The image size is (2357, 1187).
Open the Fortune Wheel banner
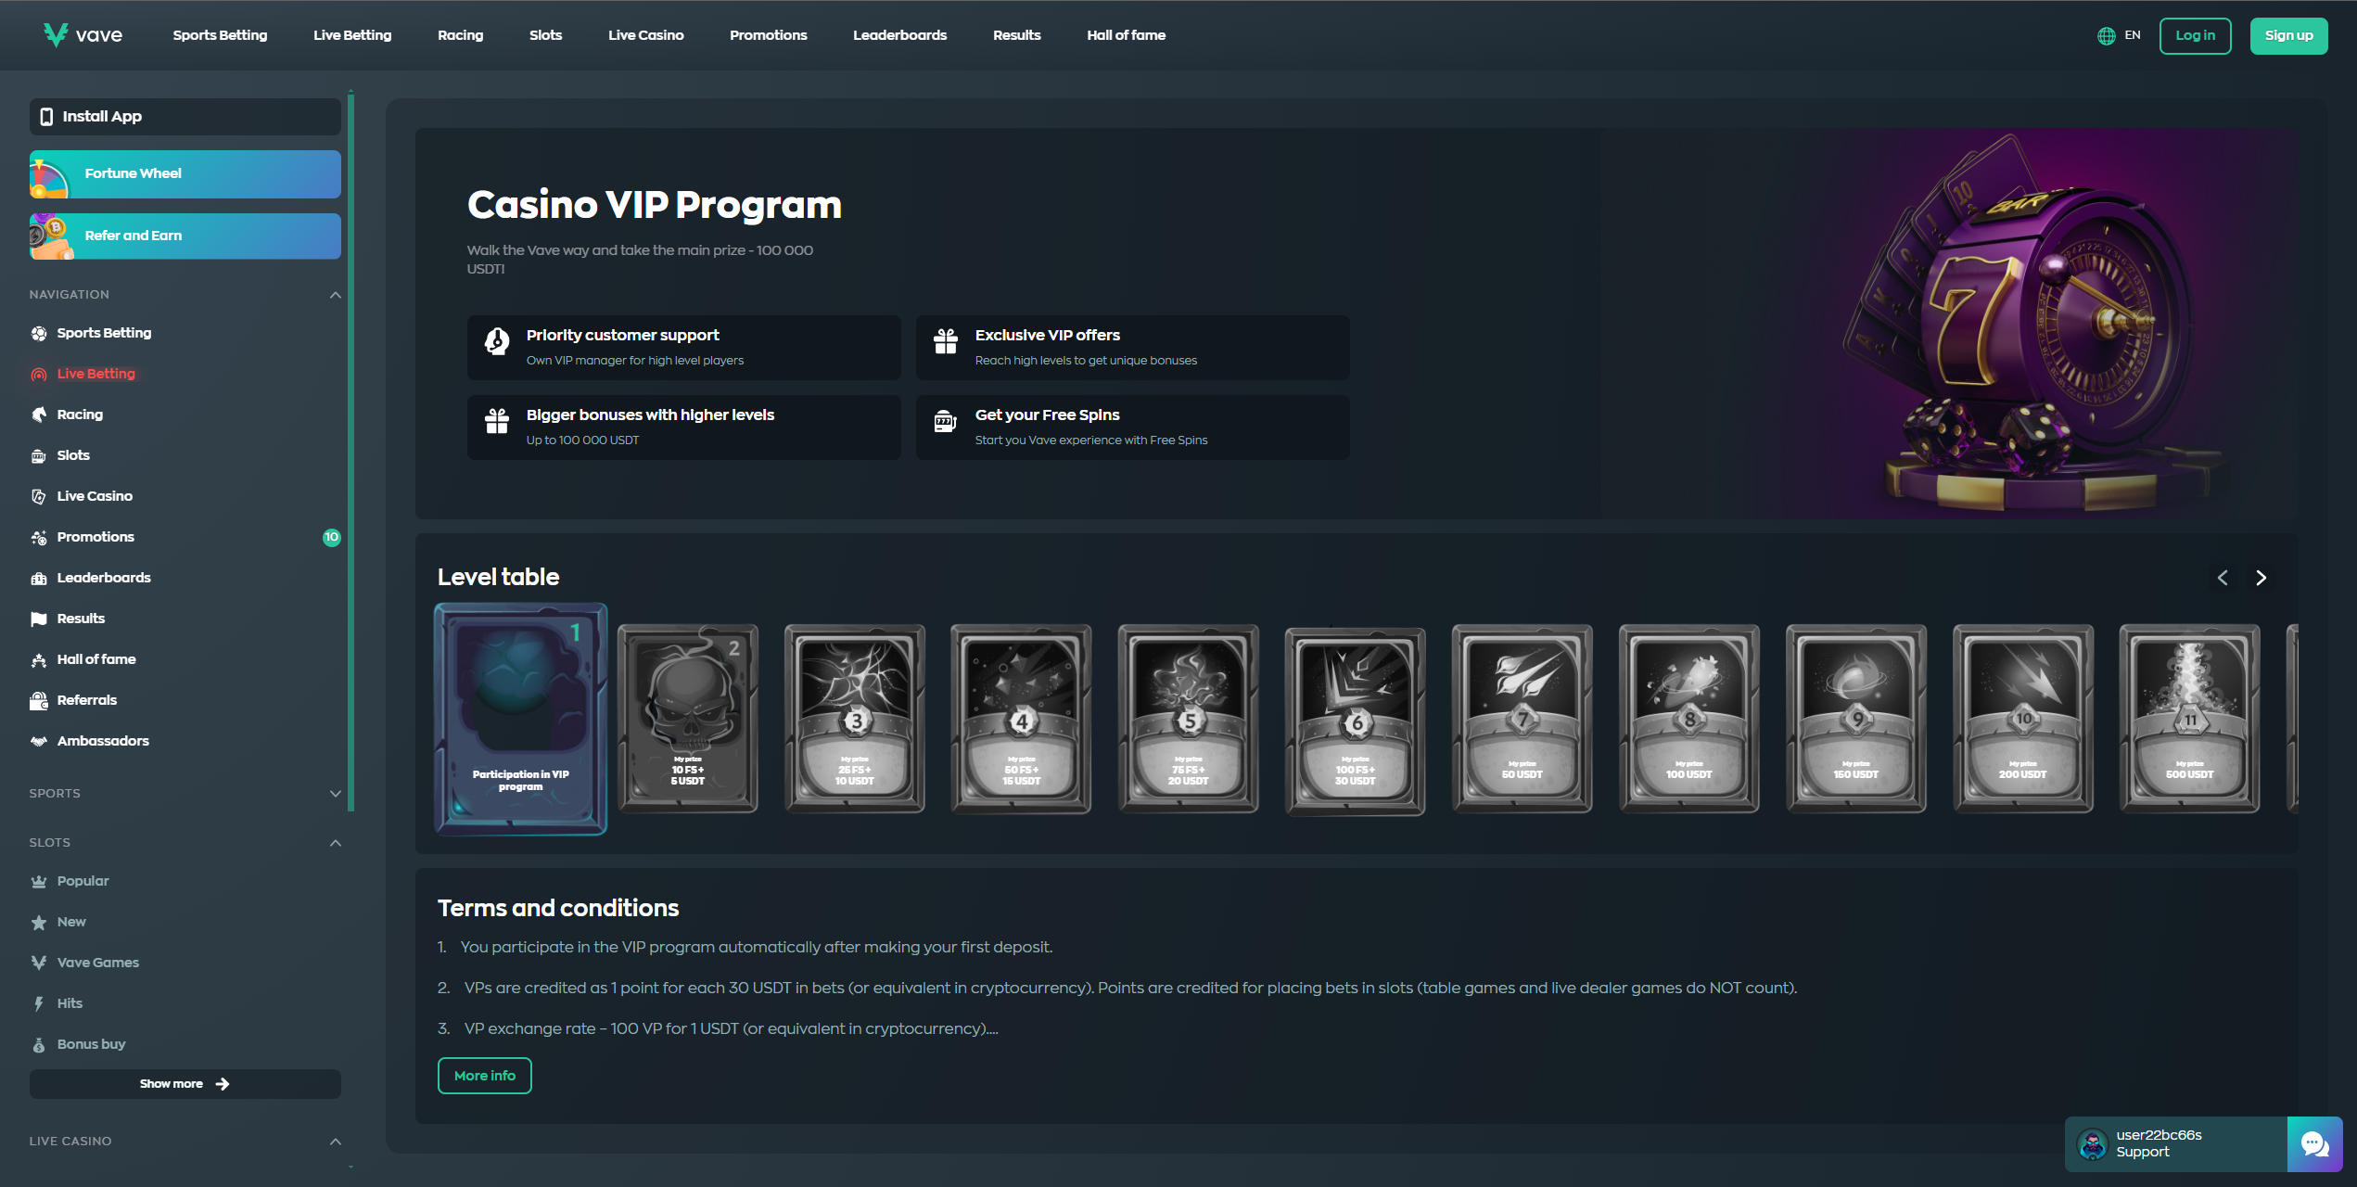tap(185, 174)
